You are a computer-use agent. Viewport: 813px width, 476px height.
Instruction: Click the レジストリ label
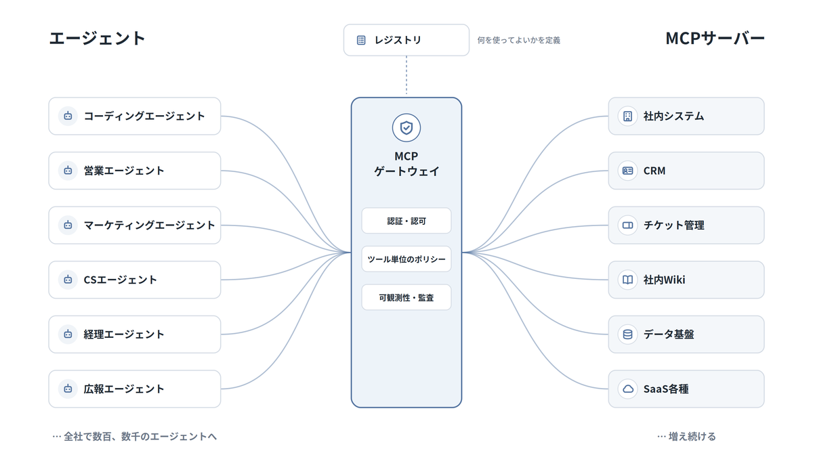tap(398, 40)
